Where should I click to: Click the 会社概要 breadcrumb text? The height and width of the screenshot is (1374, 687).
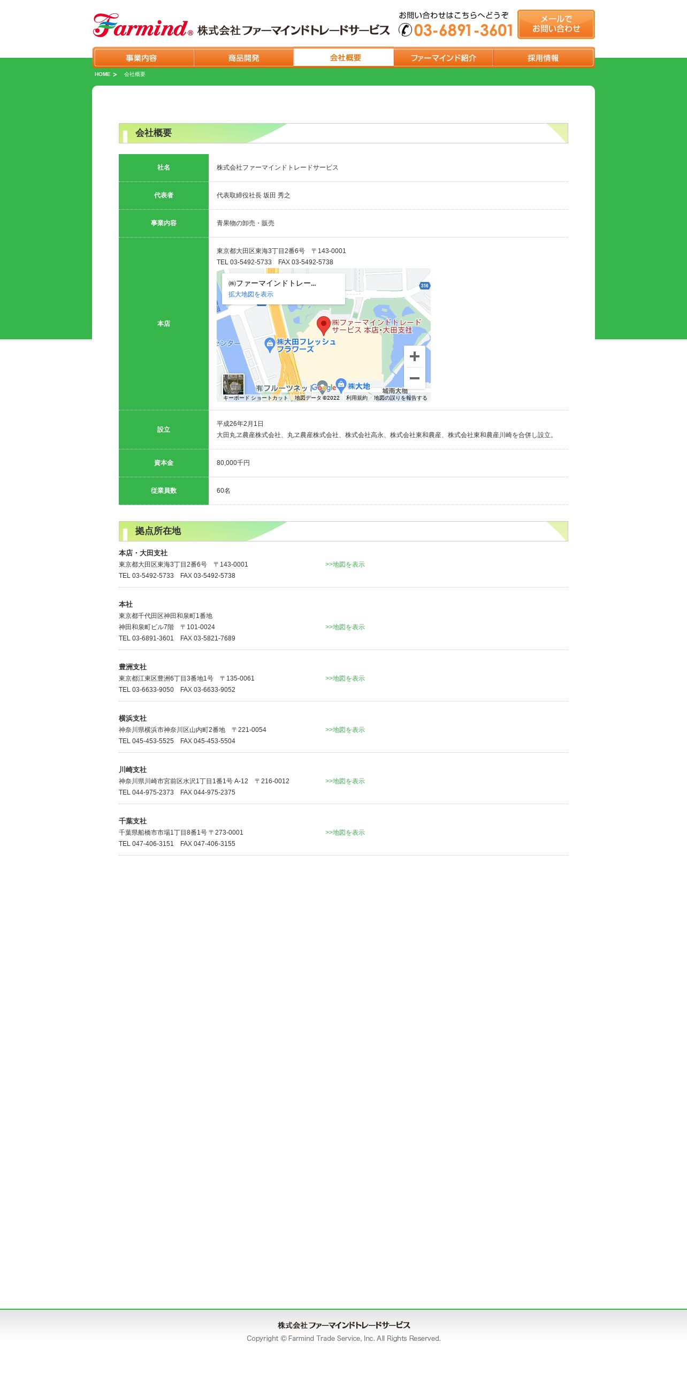click(135, 74)
